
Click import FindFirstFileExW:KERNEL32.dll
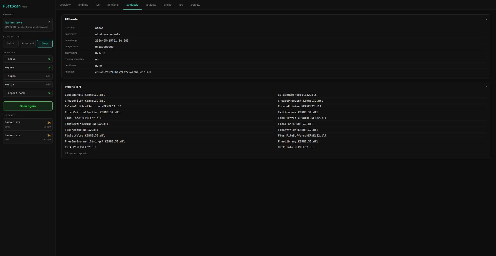302,118
